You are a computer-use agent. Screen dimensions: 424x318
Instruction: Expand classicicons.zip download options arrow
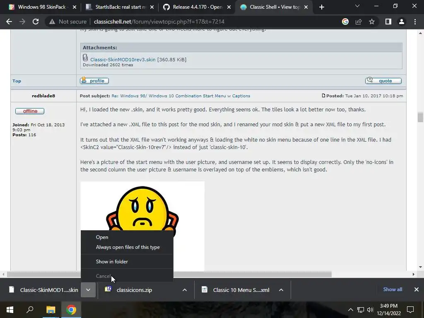[185, 290]
